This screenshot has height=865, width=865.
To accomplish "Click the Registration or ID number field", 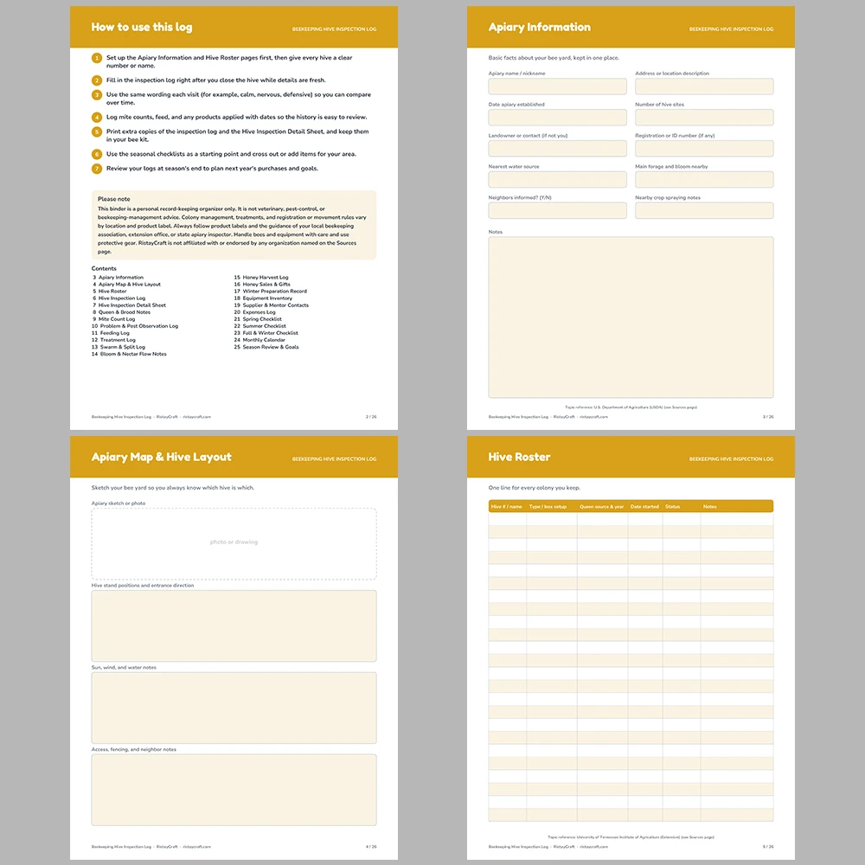I will 704,149.
